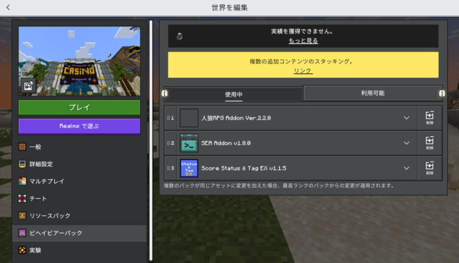This screenshot has width=459, height=263.
Task: Follow the もっと見る link
Action: (303, 41)
